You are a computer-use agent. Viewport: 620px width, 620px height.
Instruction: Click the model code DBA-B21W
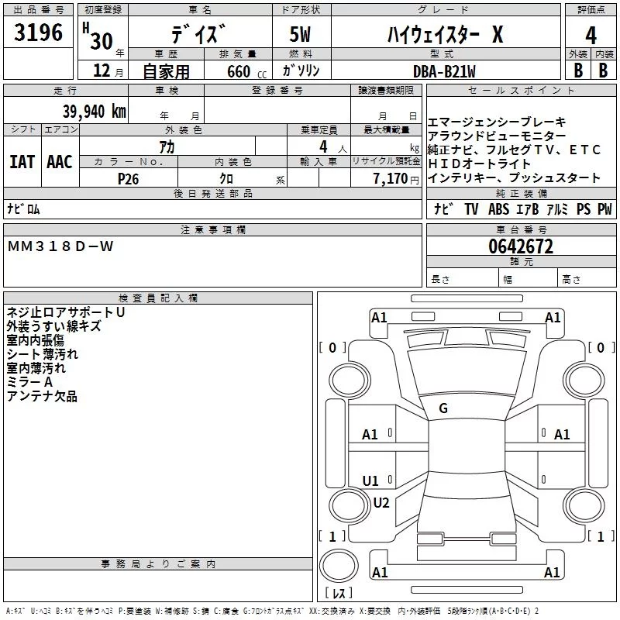click(x=444, y=71)
